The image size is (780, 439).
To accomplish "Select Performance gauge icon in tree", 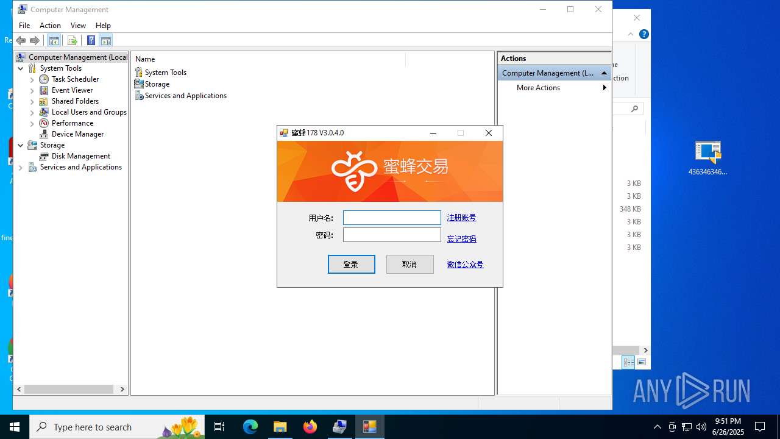I will pyautogui.click(x=44, y=123).
